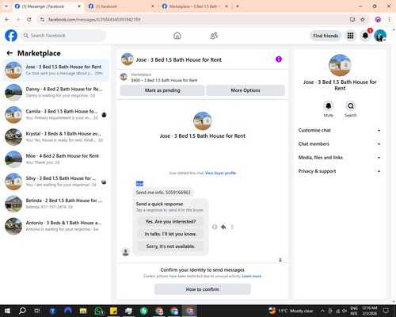Expand Privacy & support section
Image resolution: width=396 pixels, height=317 pixels.
coord(340,171)
